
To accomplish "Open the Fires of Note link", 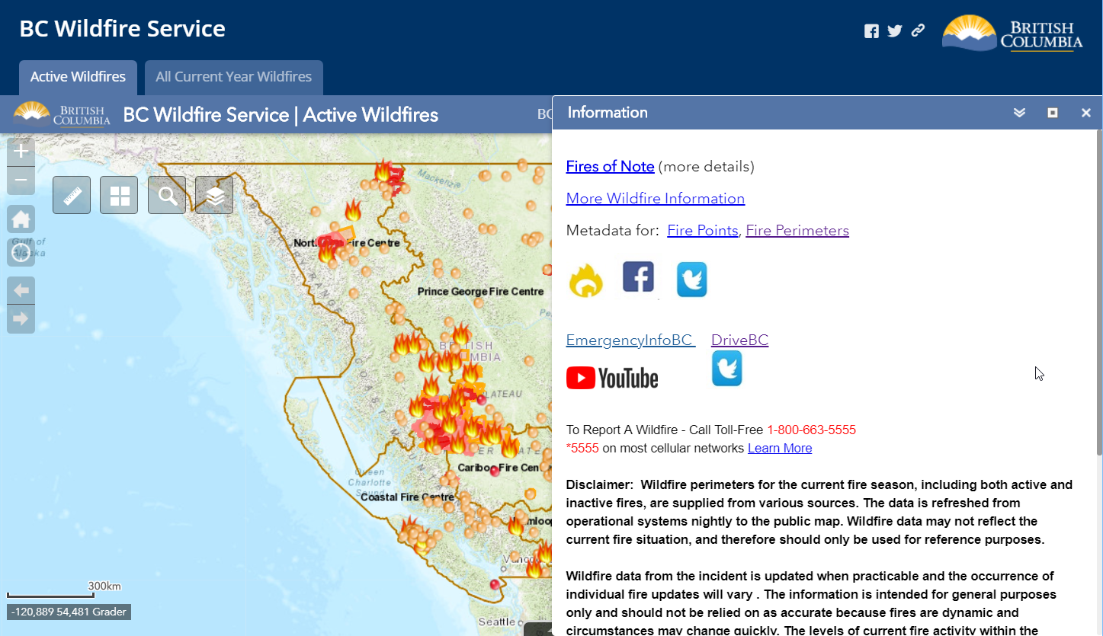I will tap(610, 166).
